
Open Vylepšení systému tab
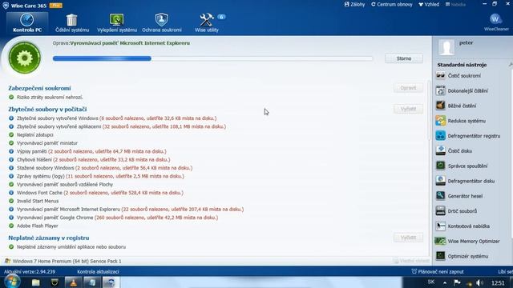(x=117, y=23)
